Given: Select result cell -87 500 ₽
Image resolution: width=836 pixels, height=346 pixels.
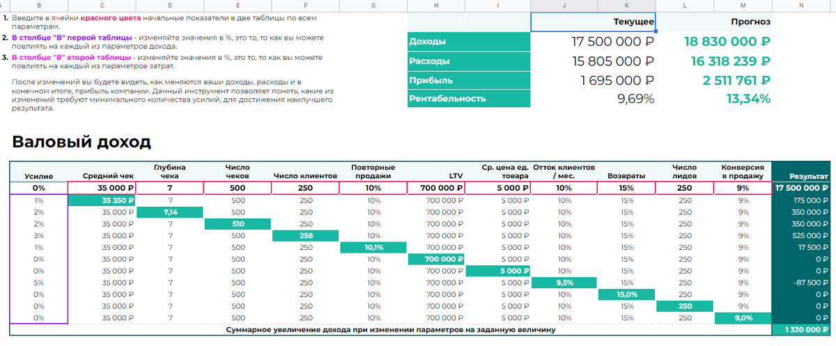Looking at the screenshot, I should pos(803,283).
